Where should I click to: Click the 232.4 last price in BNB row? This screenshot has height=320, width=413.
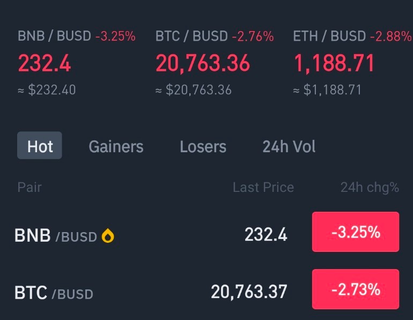(x=265, y=234)
